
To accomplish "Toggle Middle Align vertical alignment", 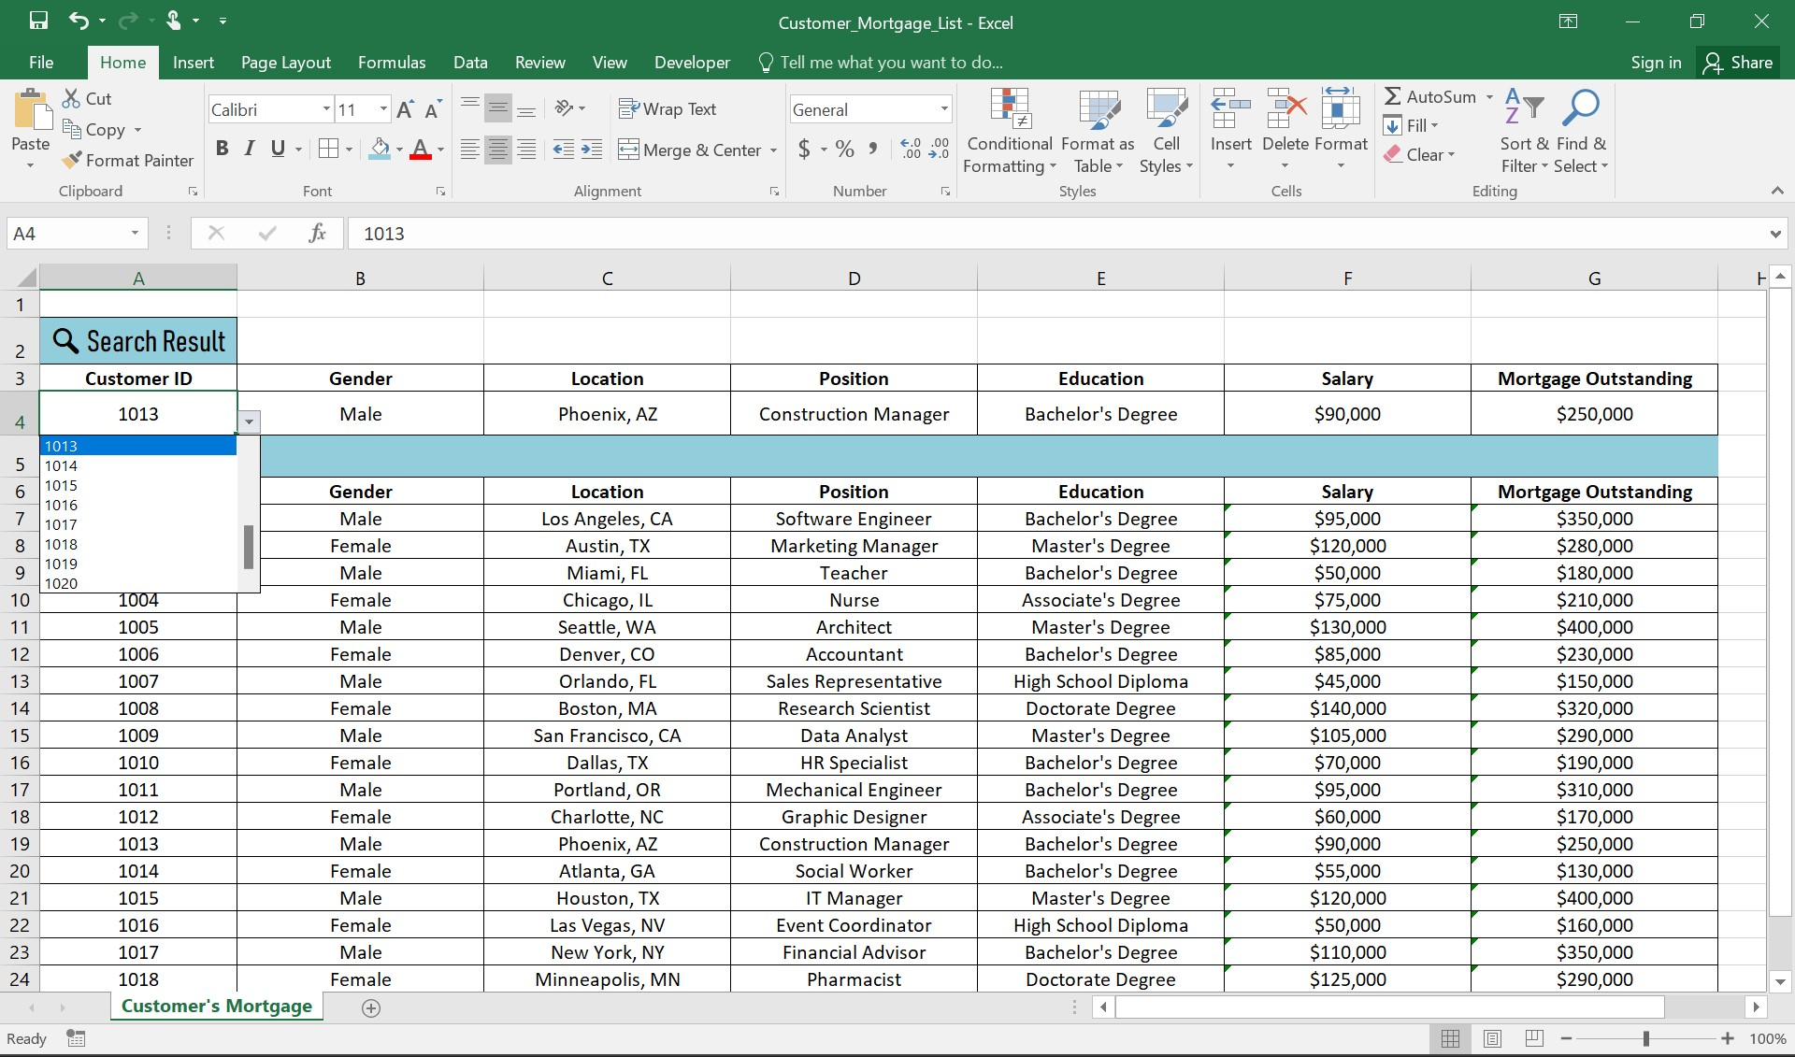I will pos(498,108).
